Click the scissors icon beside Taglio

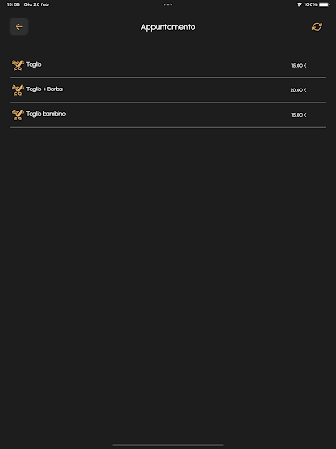point(17,65)
